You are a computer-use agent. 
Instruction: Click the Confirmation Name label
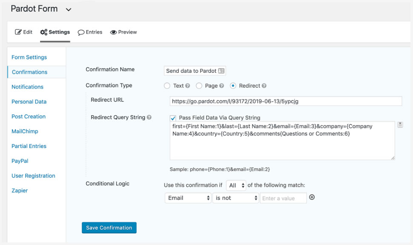110,69
